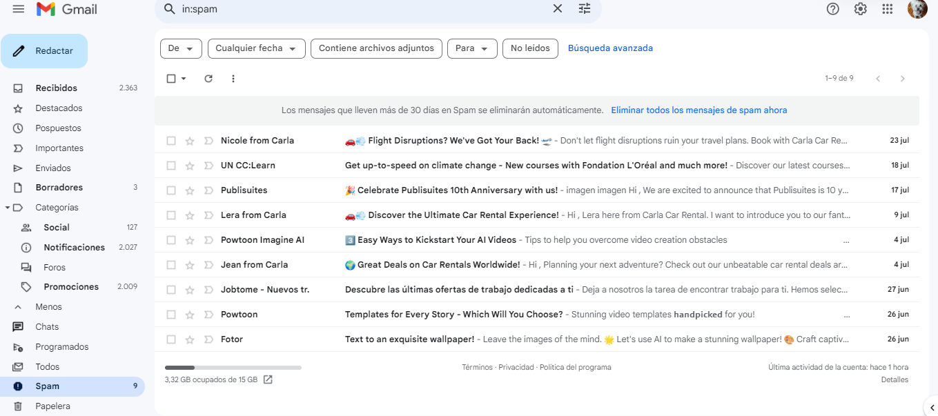Select the Nicole from Carla email checkbox
This screenshot has width=938, height=416.
point(171,141)
